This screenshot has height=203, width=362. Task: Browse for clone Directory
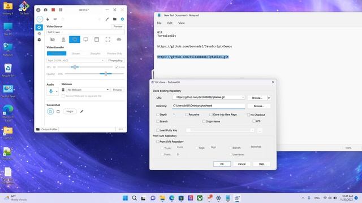(259, 106)
